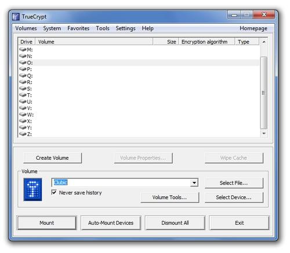Click the Exit button
This screenshot has height=253, width=290.
pyautogui.click(x=239, y=223)
